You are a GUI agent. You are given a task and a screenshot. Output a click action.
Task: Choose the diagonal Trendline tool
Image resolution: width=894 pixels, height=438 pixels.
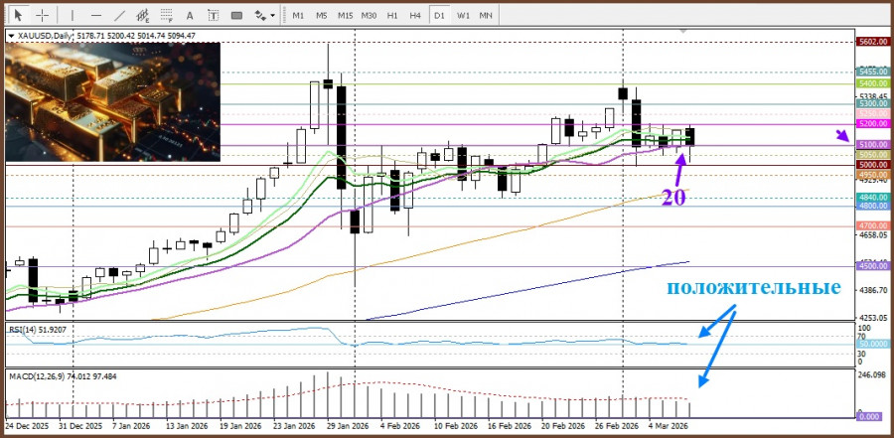coord(120,15)
